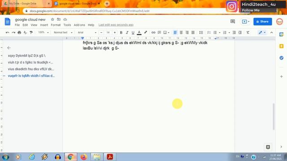Insert an image from toolbar
Image resolution: width=287 pixels, height=161 pixels.
tap(165, 33)
